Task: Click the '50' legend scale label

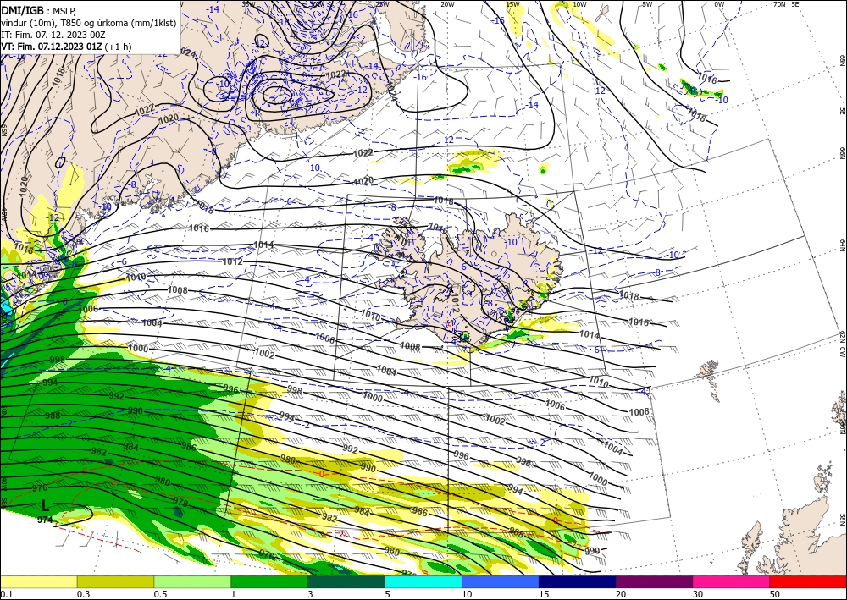Action: (775, 594)
